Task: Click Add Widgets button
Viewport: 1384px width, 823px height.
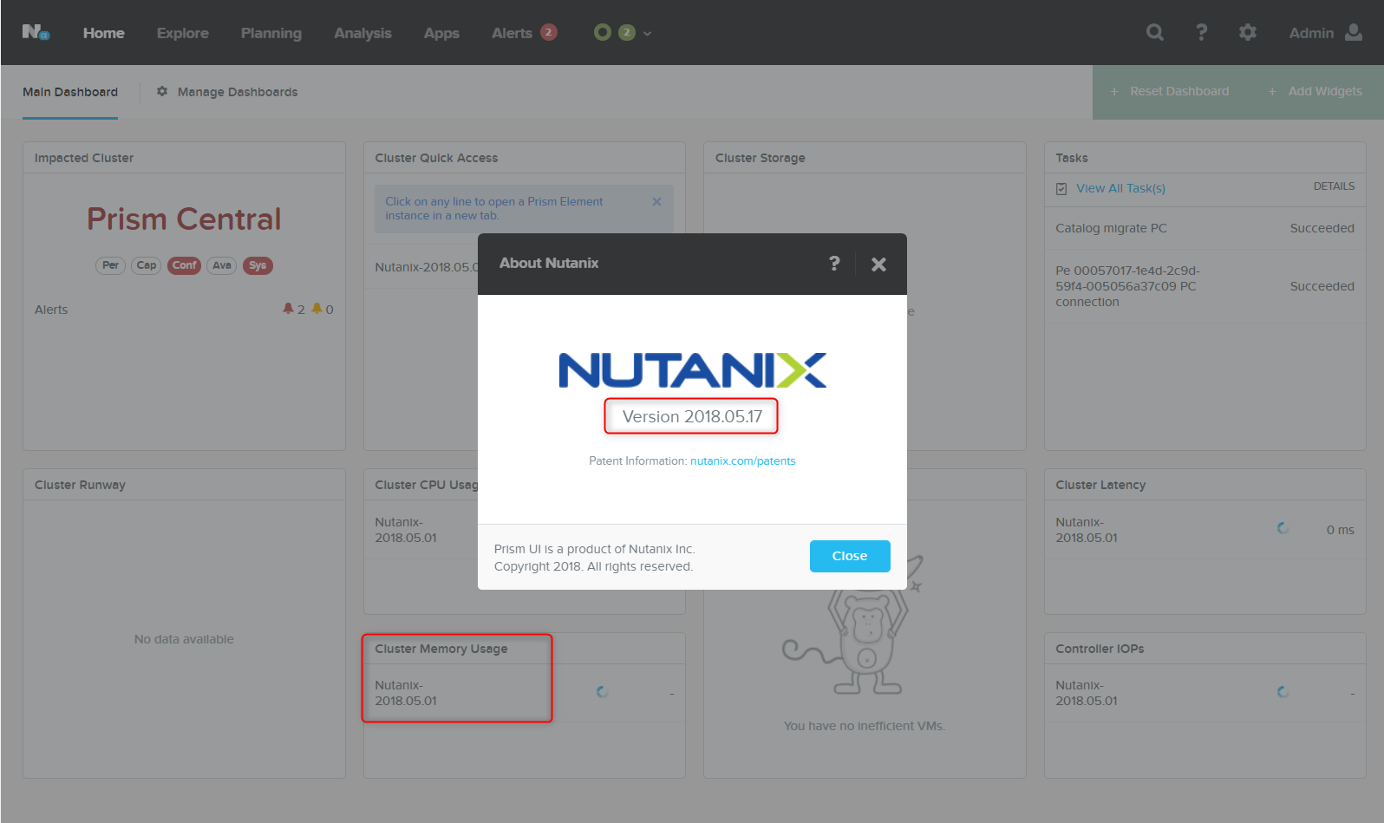Action: click(1315, 91)
